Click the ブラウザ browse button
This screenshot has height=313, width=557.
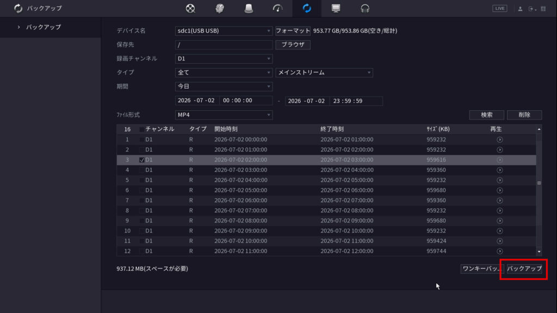293,45
